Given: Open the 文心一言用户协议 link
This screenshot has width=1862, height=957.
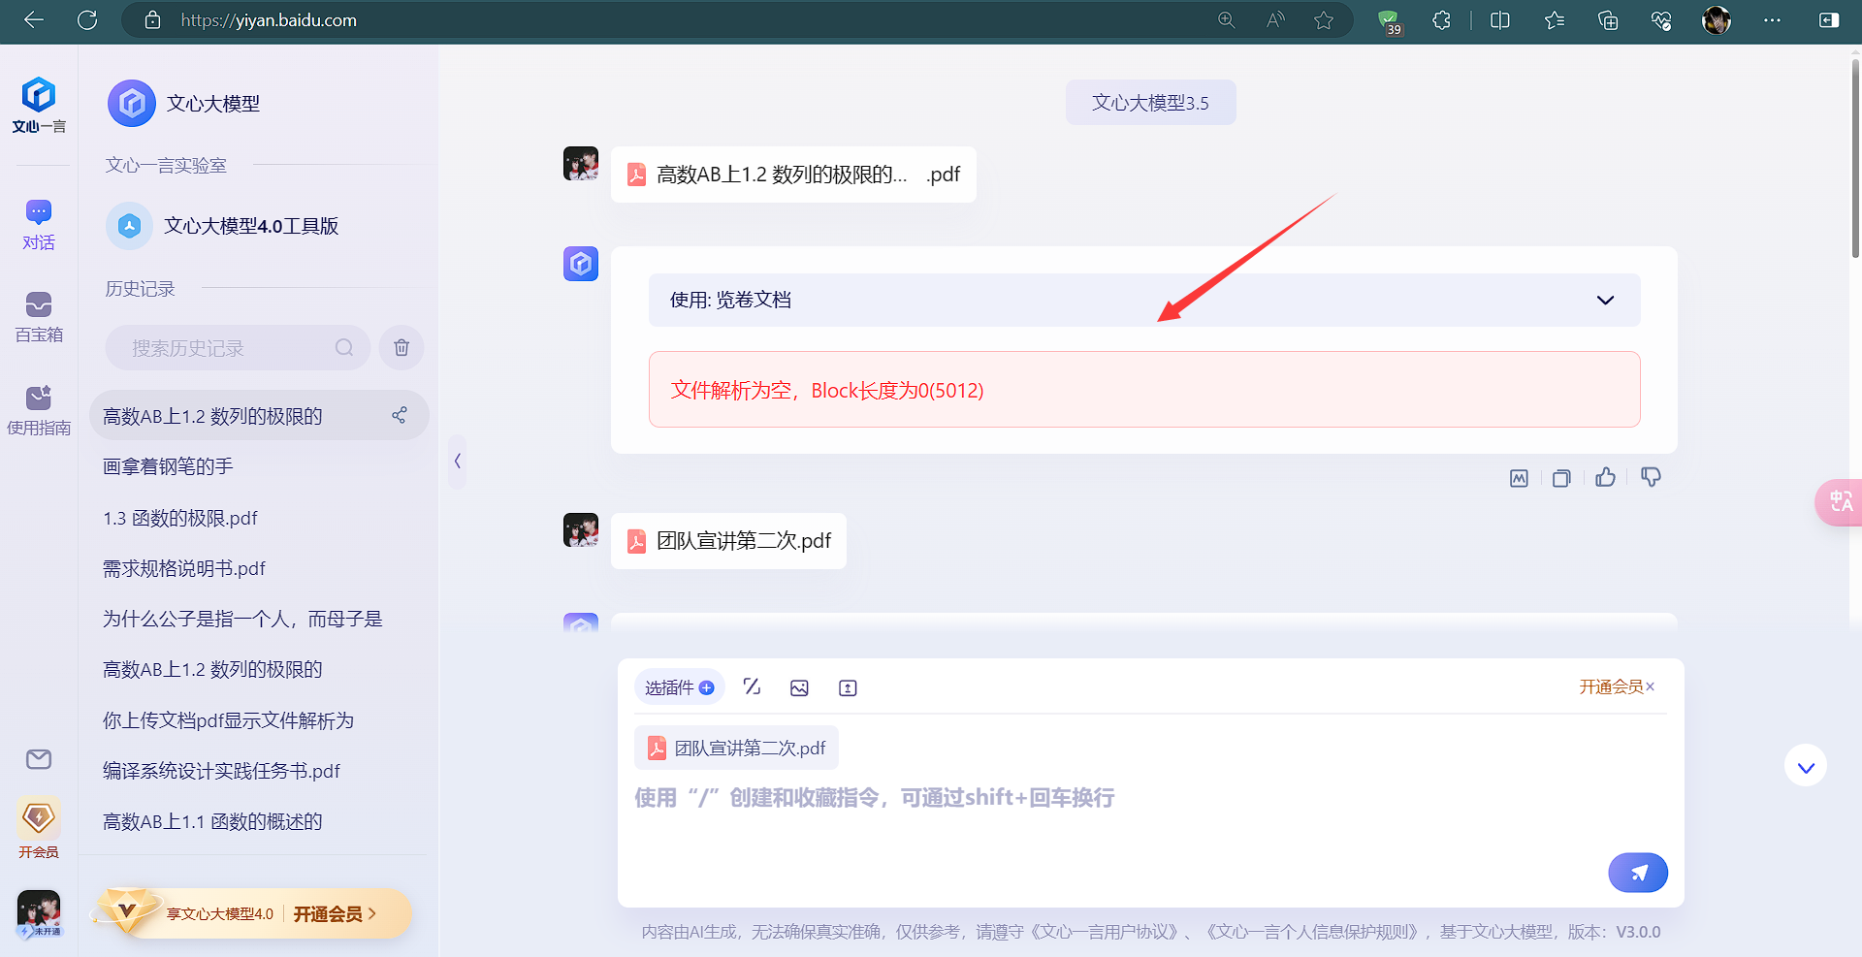Looking at the screenshot, I should pos(1105,932).
